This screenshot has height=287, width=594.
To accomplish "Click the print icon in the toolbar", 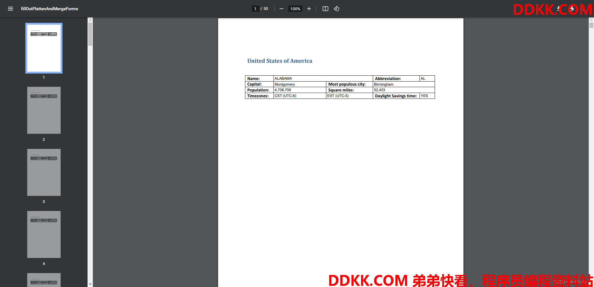I will 572,9.
